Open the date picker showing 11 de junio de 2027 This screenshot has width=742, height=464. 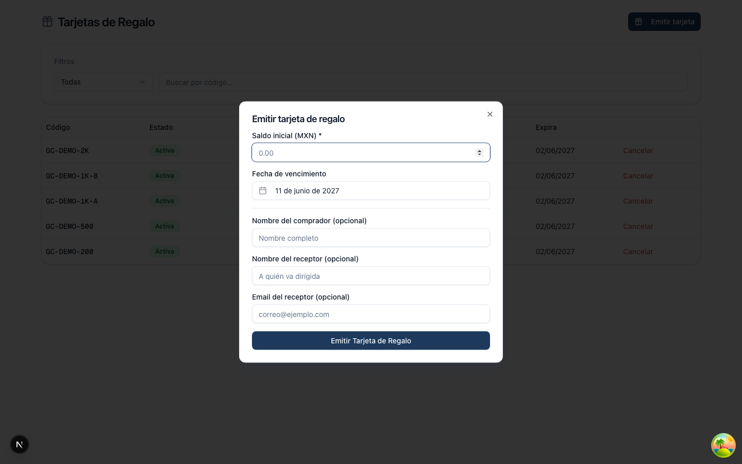click(371, 191)
